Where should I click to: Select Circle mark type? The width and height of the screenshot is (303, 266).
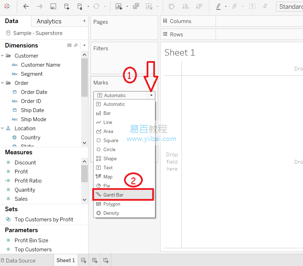tap(124, 149)
